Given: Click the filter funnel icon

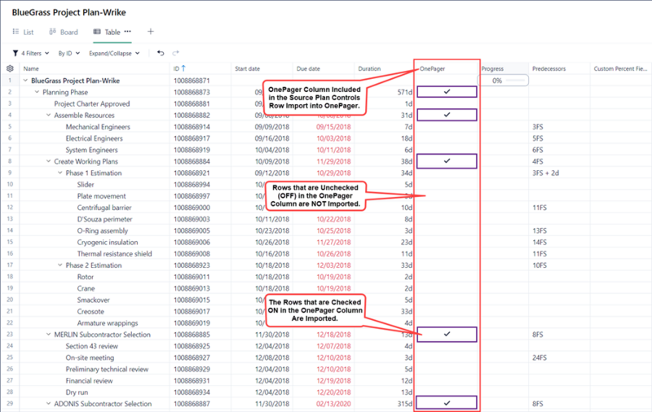Looking at the screenshot, I should click(x=15, y=53).
